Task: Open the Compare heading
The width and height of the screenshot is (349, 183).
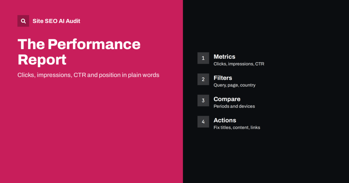Action: [x=227, y=99]
